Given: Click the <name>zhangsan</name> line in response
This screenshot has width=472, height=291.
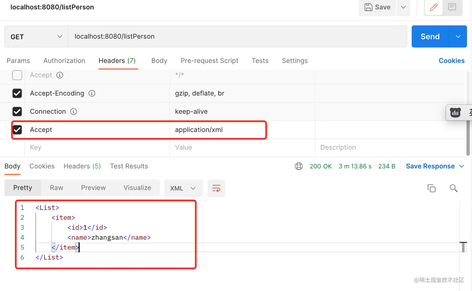Looking at the screenshot, I should click(109, 238).
